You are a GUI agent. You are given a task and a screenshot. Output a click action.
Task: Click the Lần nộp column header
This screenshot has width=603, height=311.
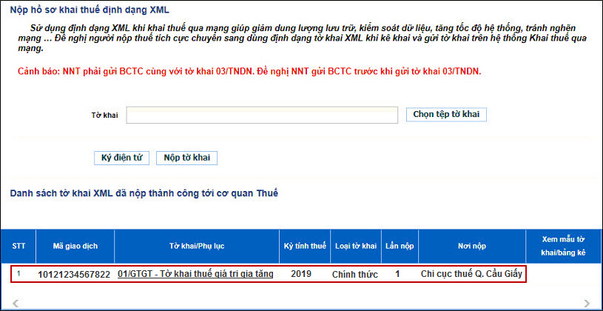coord(397,246)
